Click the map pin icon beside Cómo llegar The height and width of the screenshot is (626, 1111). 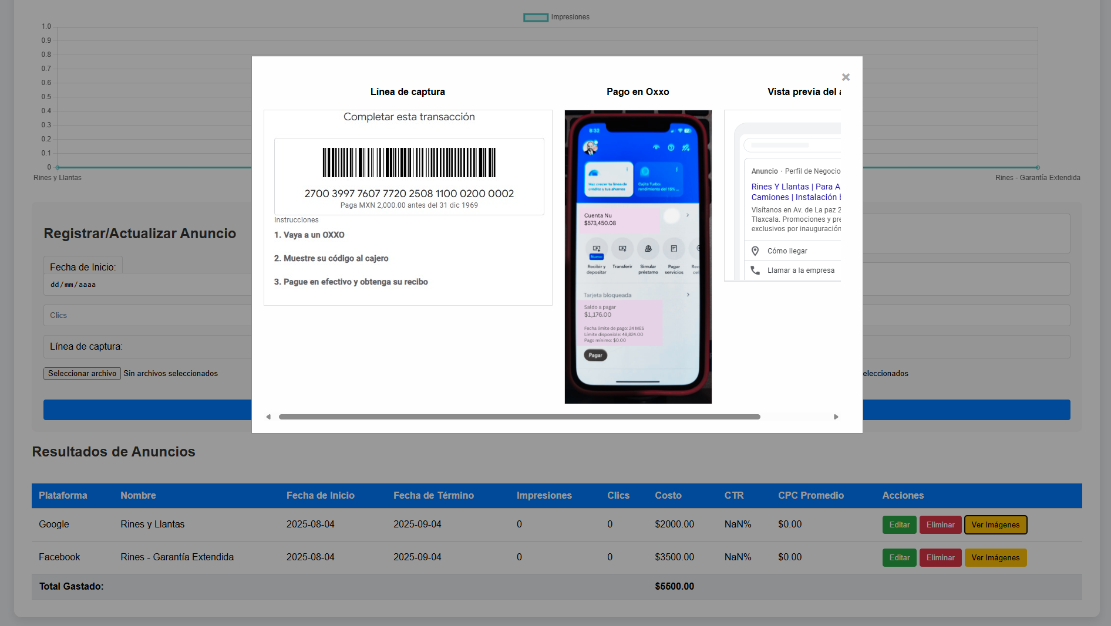(756, 251)
